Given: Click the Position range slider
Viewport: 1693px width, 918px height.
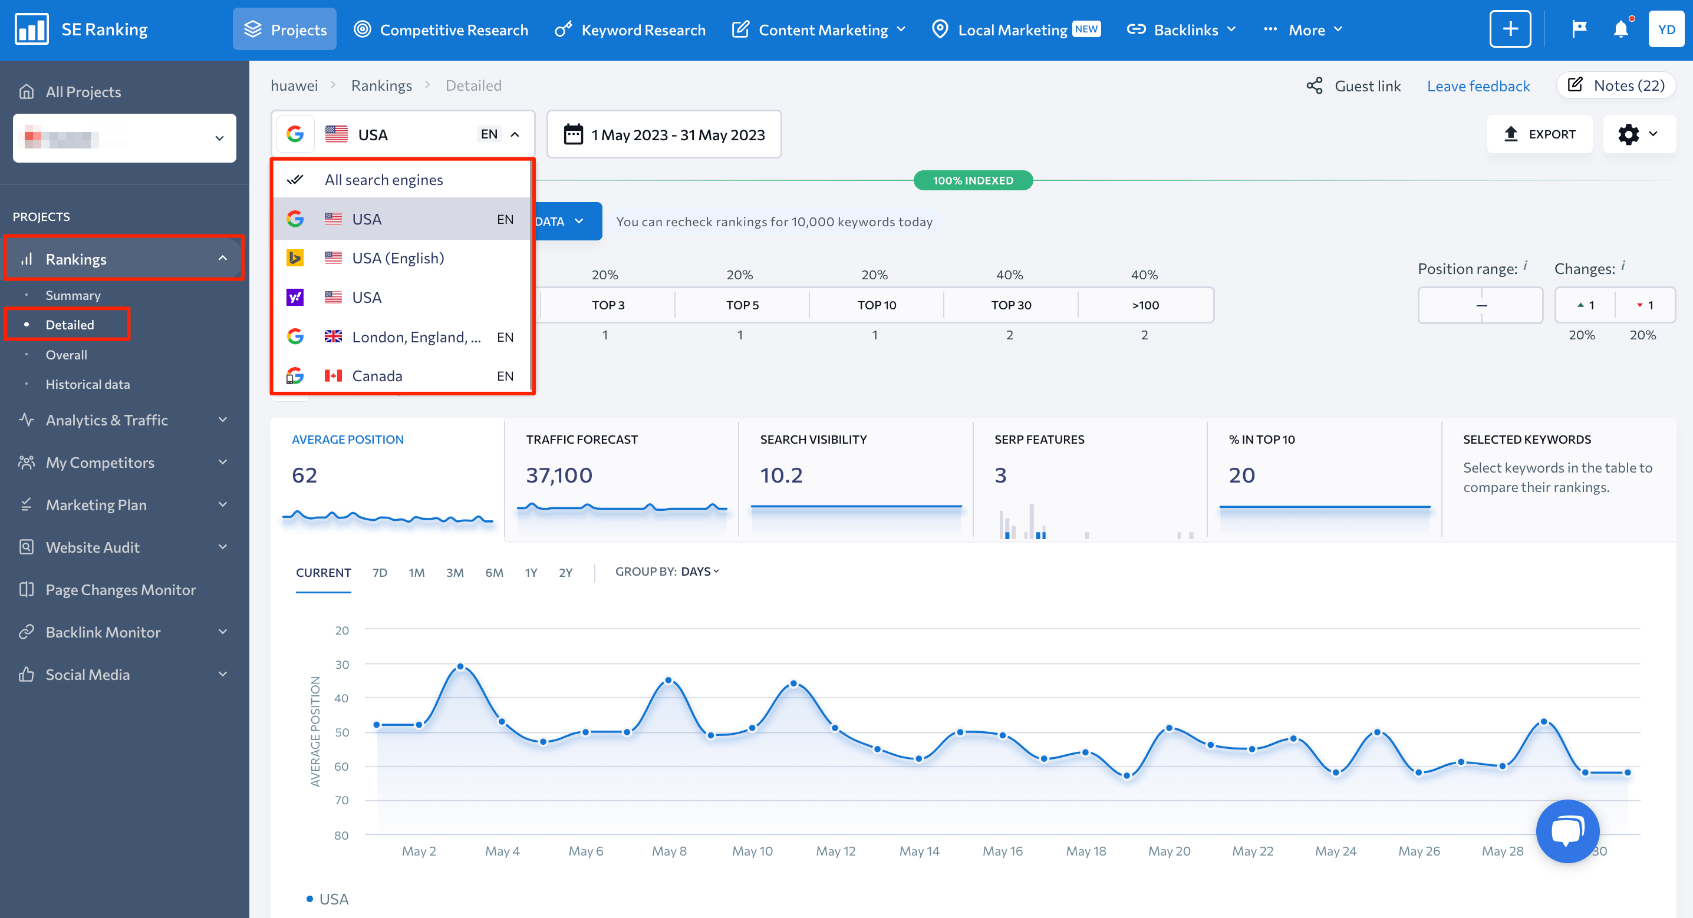Looking at the screenshot, I should click(x=1480, y=305).
